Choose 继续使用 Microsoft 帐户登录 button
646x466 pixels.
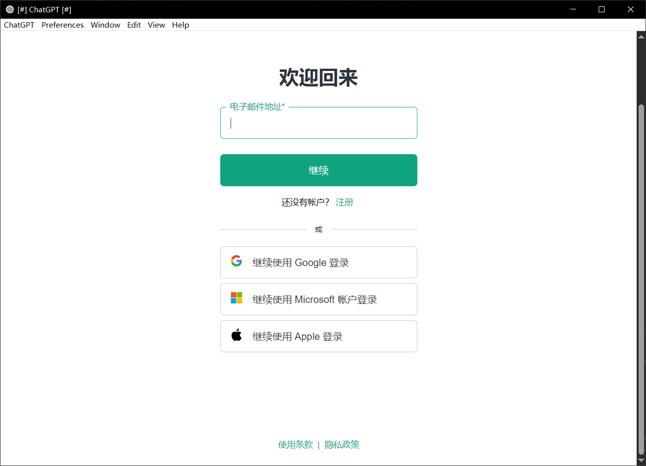(x=319, y=300)
